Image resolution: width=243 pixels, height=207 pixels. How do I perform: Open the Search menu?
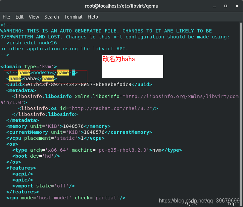pyautogui.click(x=52, y=17)
